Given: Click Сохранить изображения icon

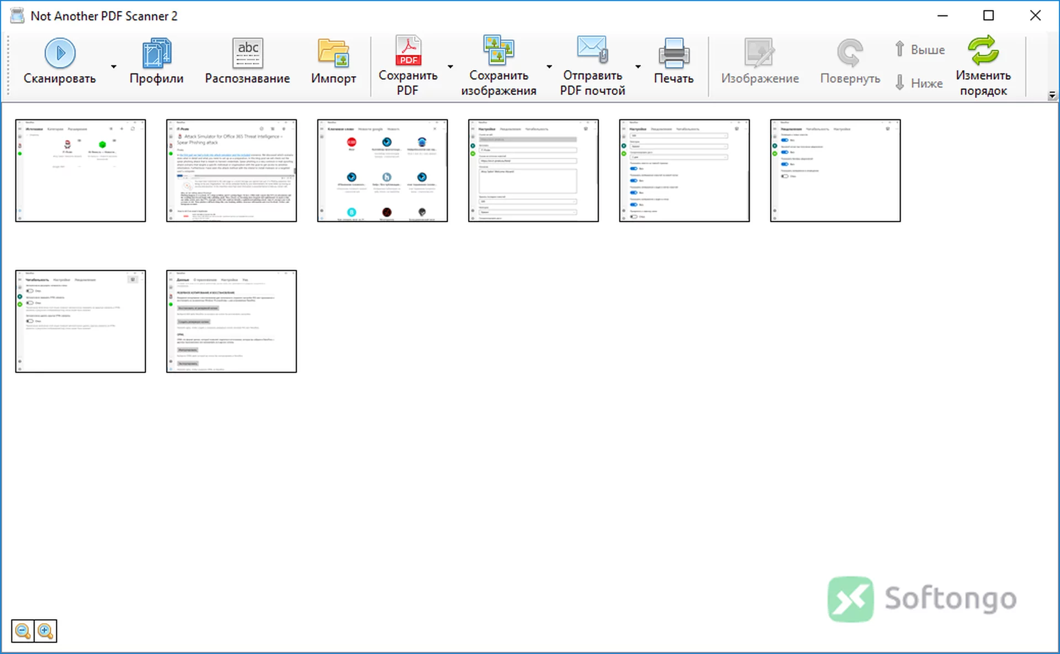Looking at the screenshot, I should [499, 50].
